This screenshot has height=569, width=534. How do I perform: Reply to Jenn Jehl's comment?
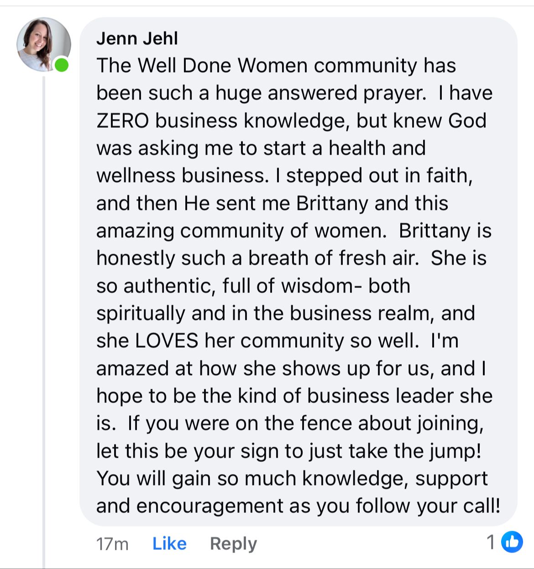point(233,543)
